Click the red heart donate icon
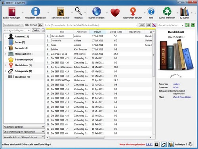Image resolution: width=198 pixels, height=149 pixels. [x=115, y=13]
